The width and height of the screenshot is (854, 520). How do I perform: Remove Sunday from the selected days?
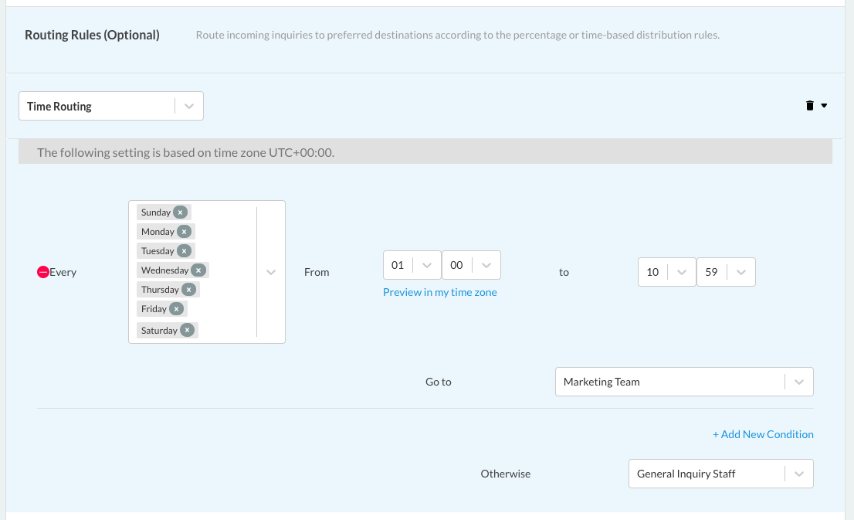(180, 212)
